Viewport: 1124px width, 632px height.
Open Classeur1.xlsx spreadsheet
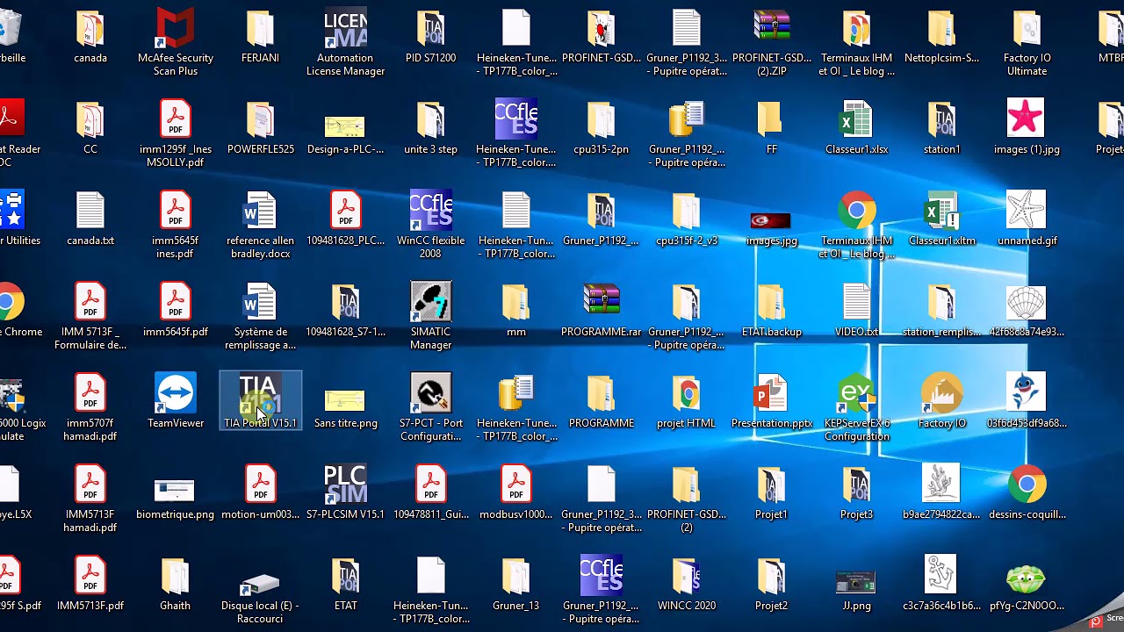point(857,126)
